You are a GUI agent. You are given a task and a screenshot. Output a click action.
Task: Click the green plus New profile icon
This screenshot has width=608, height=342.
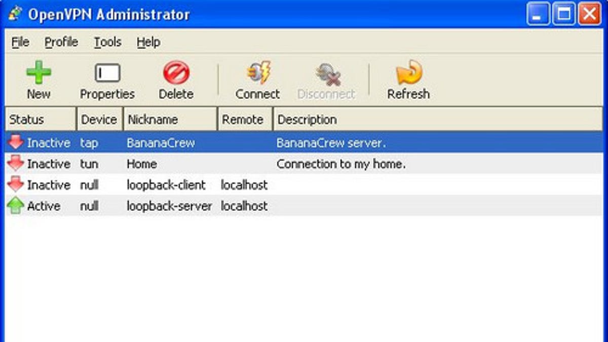pos(39,72)
